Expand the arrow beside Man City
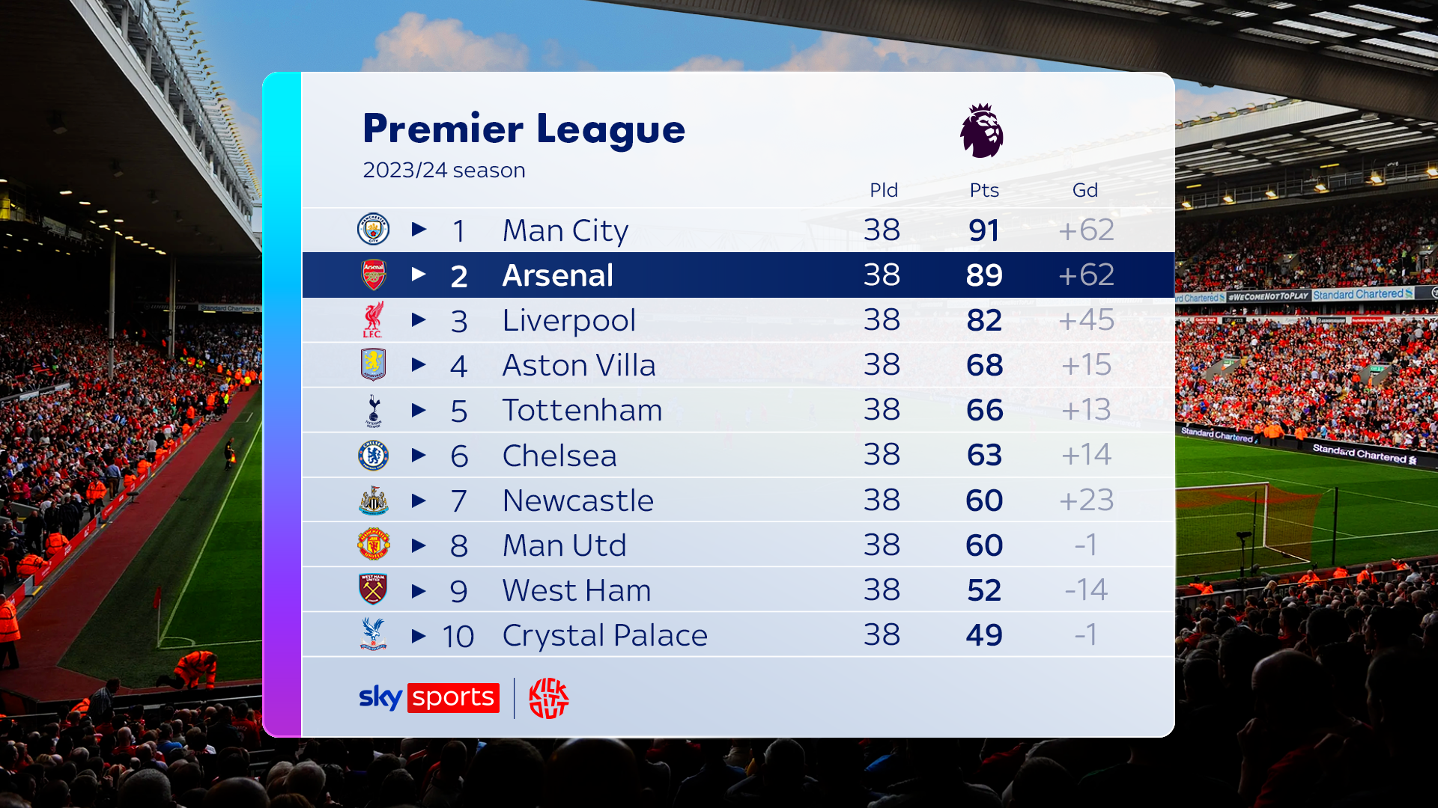The image size is (1438, 808). pos(419,230)
